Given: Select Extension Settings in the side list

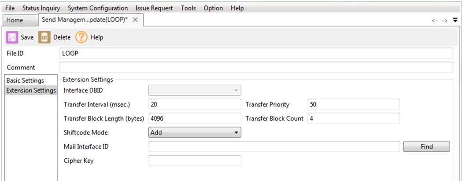Looking at the screenshot, I should pyautogui.click(x=31, y=90).
